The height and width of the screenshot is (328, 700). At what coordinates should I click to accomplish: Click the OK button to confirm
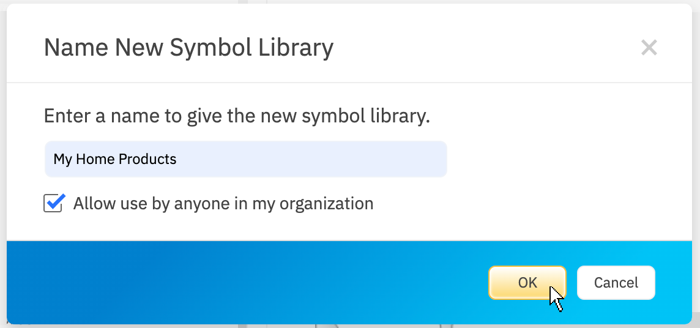pos(527,282)
